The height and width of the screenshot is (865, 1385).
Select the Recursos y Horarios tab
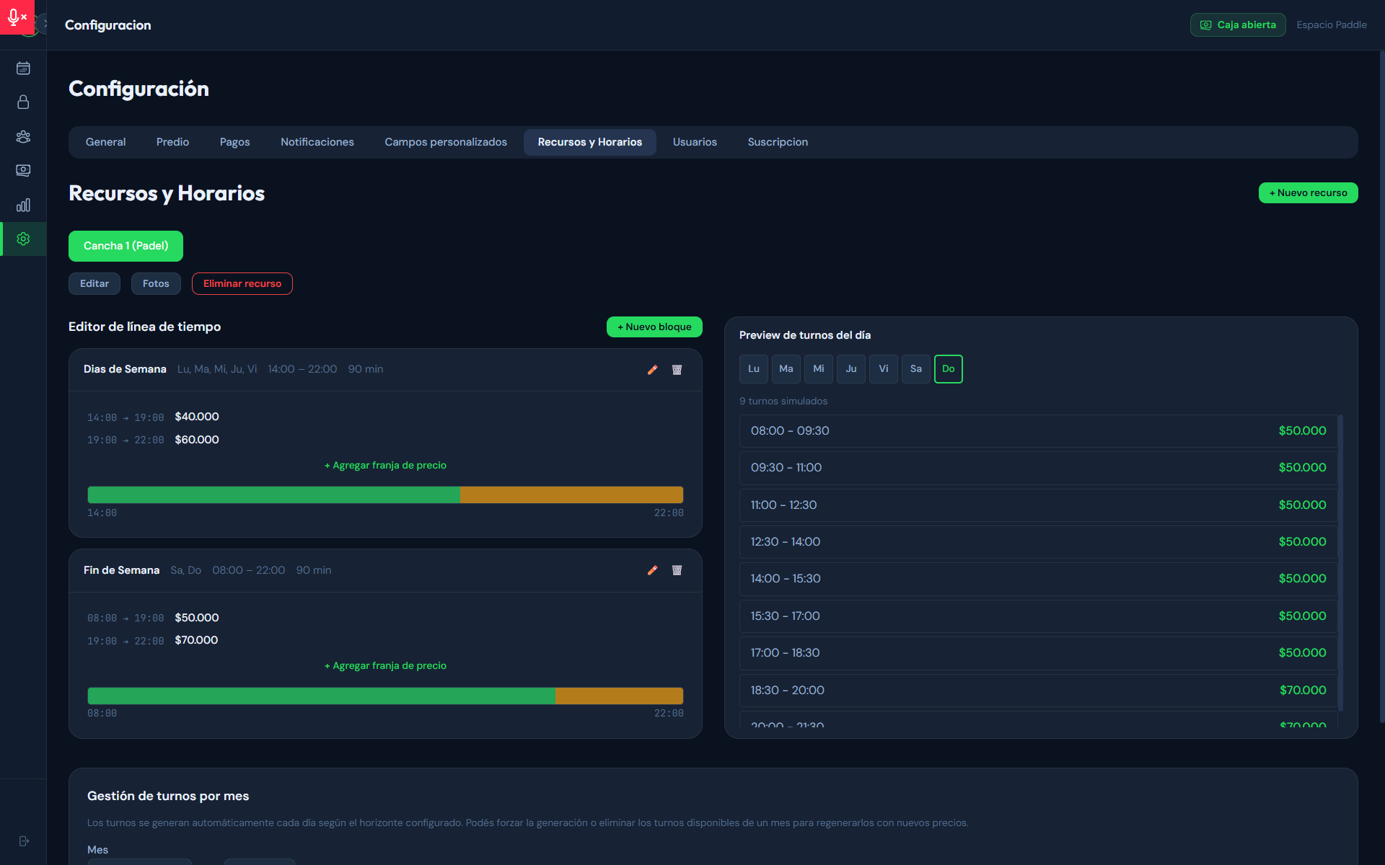click(590, 142)
